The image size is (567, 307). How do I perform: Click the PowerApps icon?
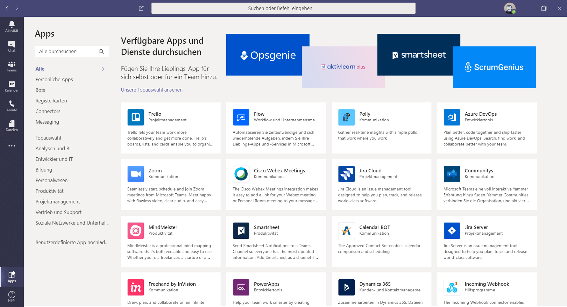pos(241,287)
